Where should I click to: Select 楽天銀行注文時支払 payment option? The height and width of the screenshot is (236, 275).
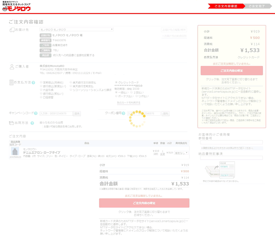pyautogui.click(x=71, y=82)
